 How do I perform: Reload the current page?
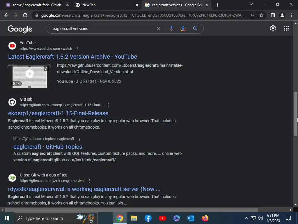[x=25, y=15]
